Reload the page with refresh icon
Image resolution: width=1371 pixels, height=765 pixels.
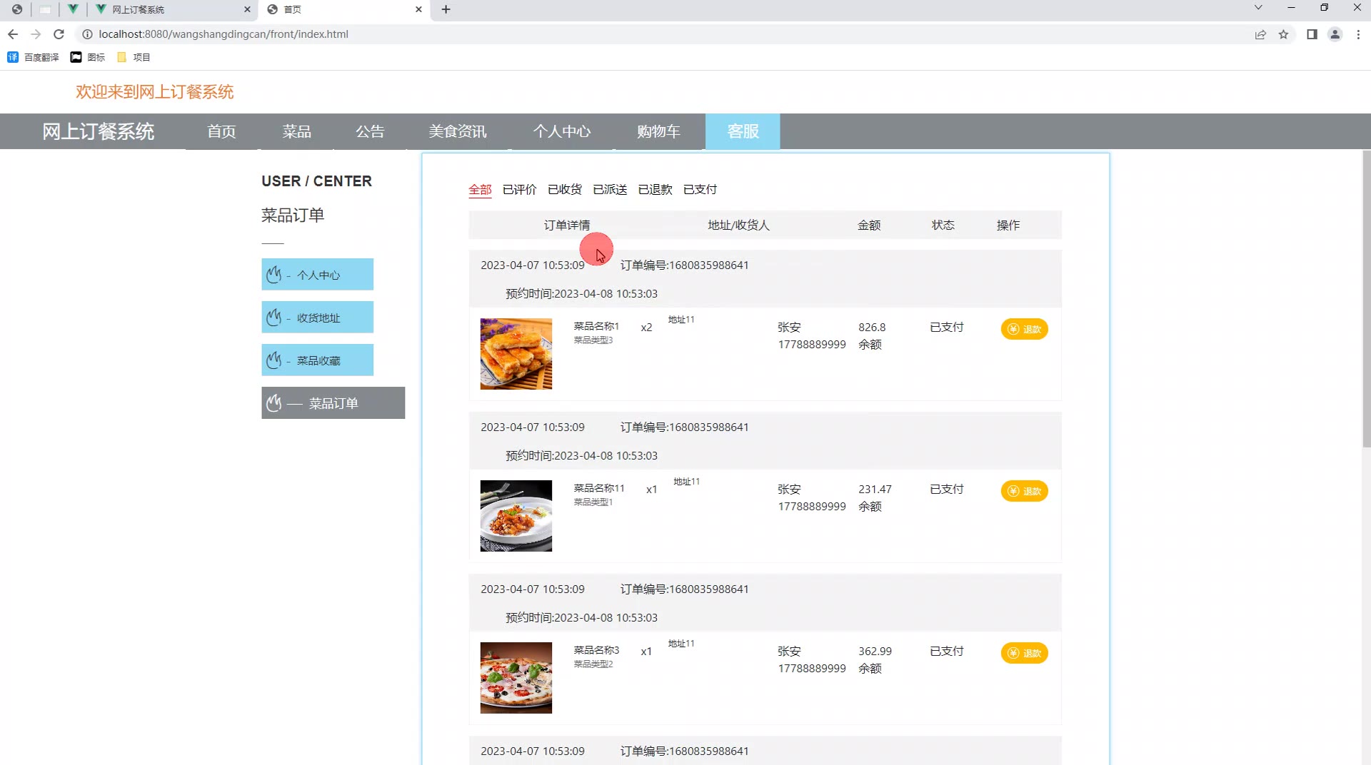click(x=59, y=34)
